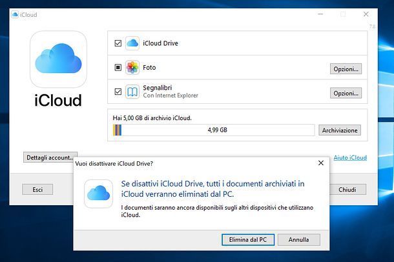394x262 pixels.
Task: Minimize the iCloud window
Action: (x=320, y=14)
